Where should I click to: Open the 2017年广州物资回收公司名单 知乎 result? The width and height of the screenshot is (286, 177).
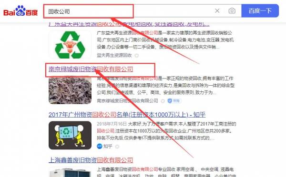click(x=127, y=115)
